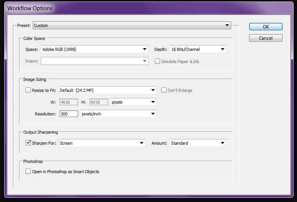Click the Intent dropdown in Color Space
This screenshot has width=297, height=202.
click(94, 61)
